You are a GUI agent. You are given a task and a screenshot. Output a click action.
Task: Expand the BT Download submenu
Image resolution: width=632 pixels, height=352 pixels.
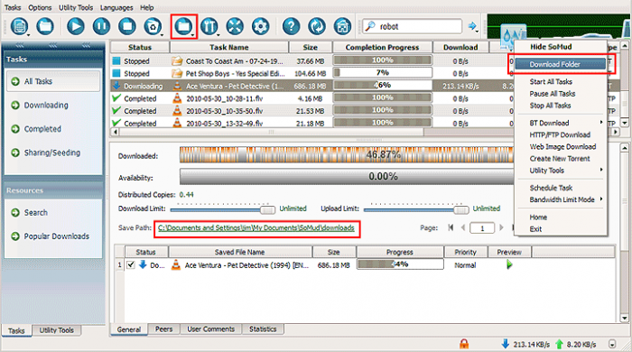point(600,123)
